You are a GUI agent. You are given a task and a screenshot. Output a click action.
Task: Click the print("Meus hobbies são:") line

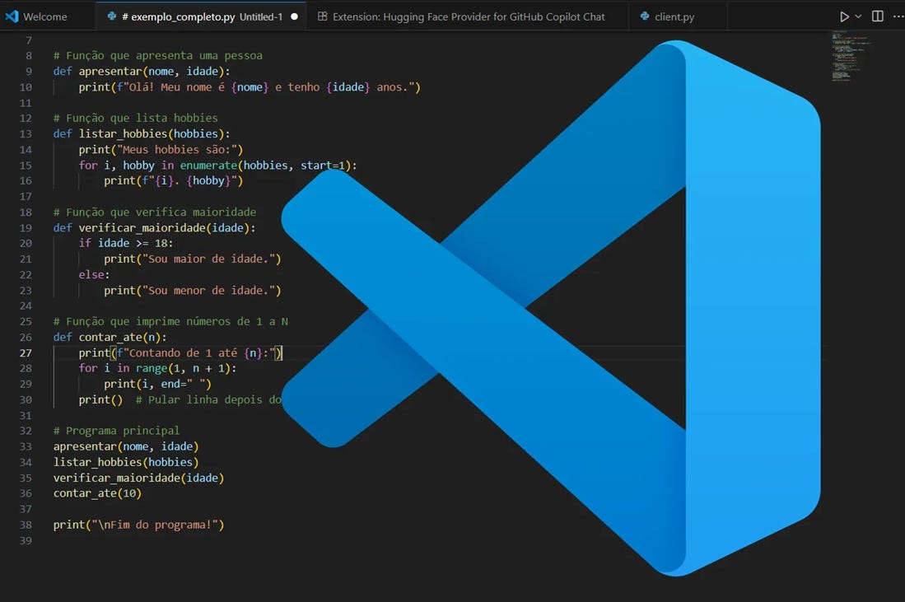(x=161, y=150)
